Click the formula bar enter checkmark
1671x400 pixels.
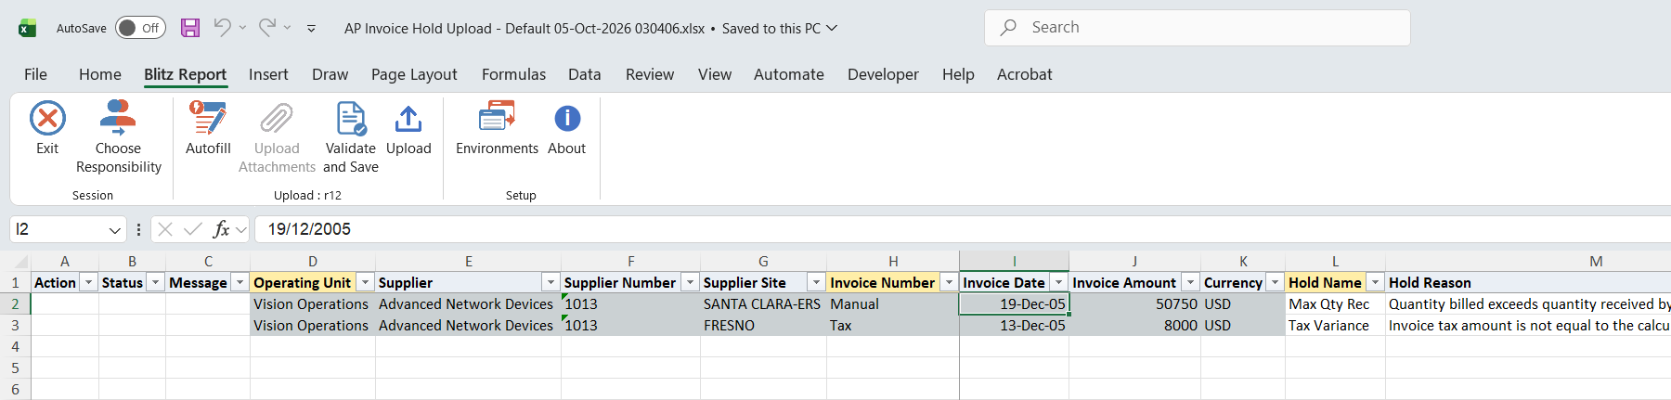[x=193, y=229]
